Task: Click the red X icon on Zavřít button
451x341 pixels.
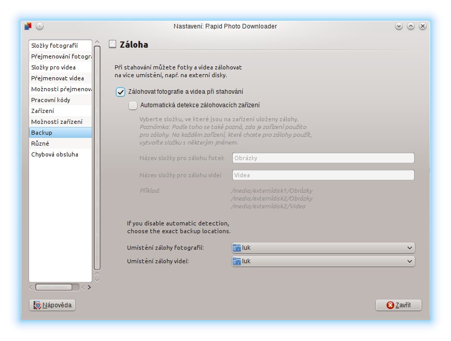Action: click(x=390, y=305)
